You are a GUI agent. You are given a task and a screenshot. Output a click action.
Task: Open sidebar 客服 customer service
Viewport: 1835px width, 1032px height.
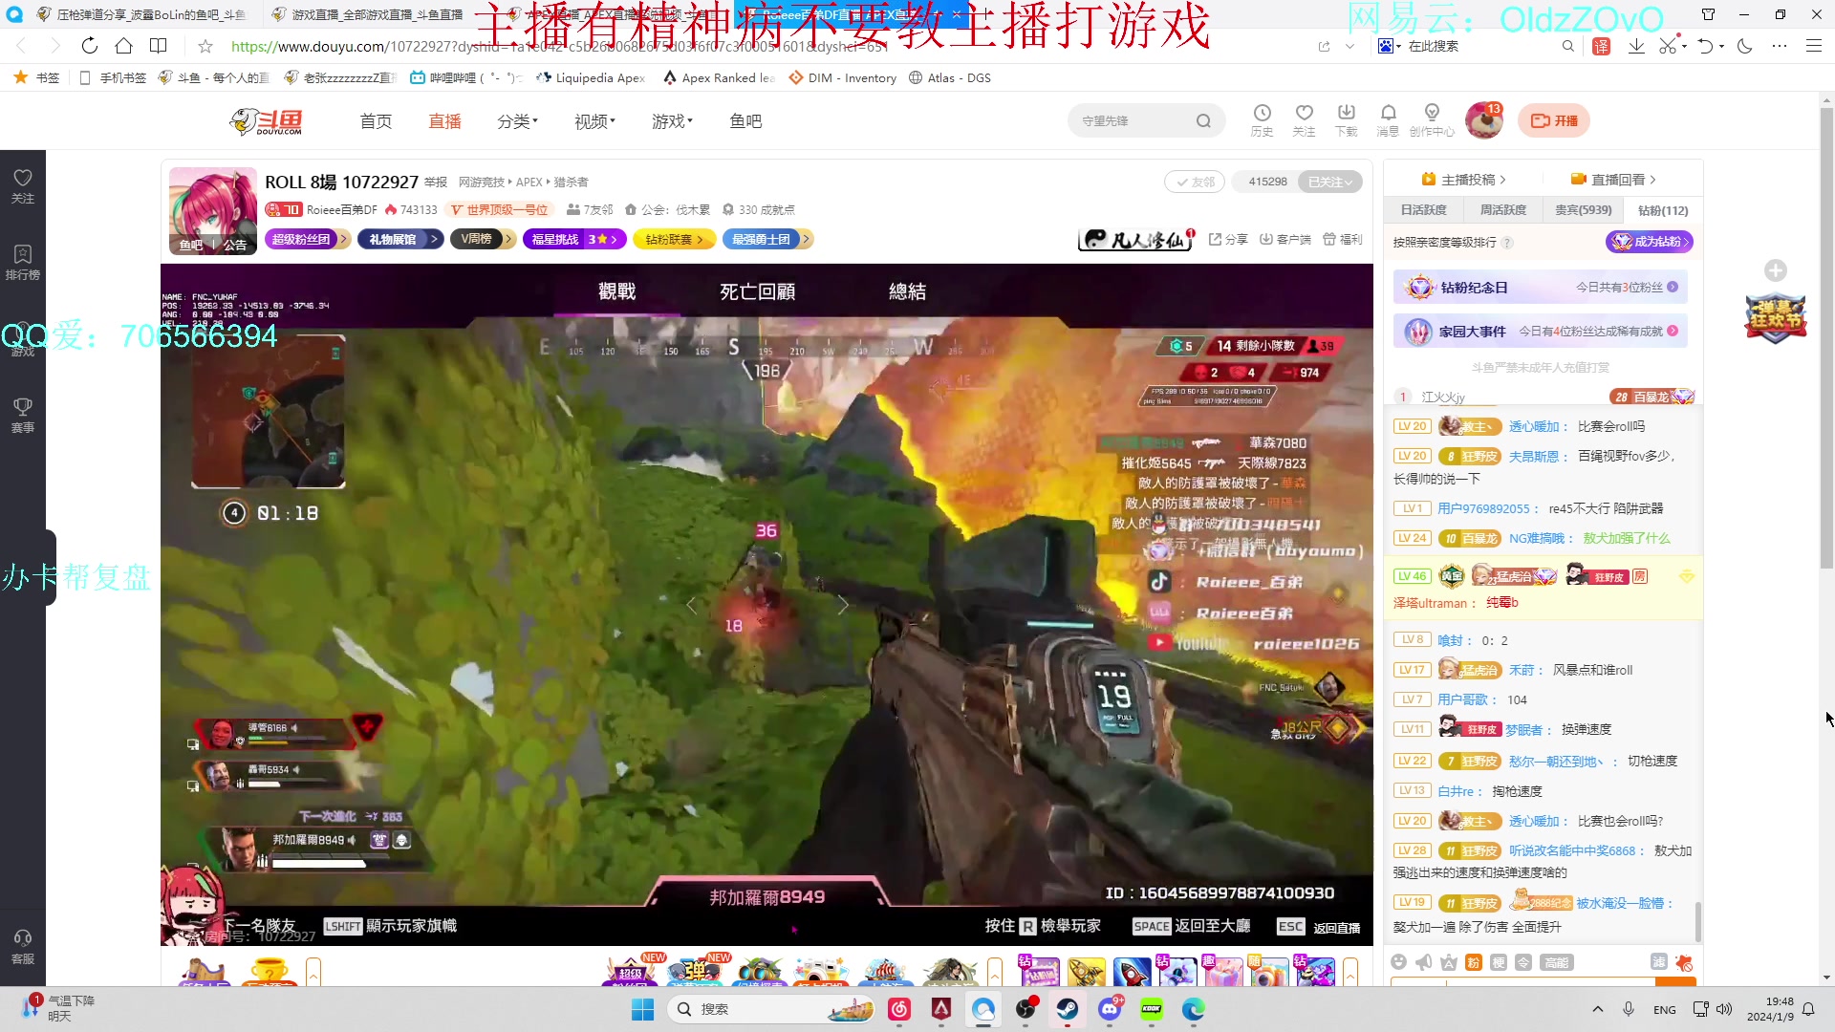(x=23, y=947)
